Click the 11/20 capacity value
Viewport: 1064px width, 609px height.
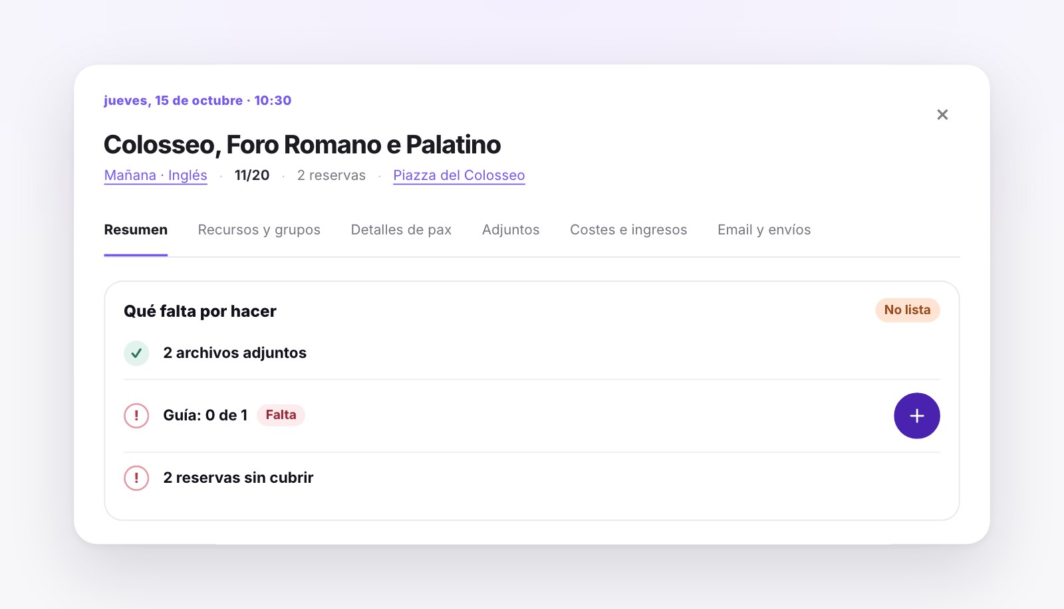tap(252, 175)
